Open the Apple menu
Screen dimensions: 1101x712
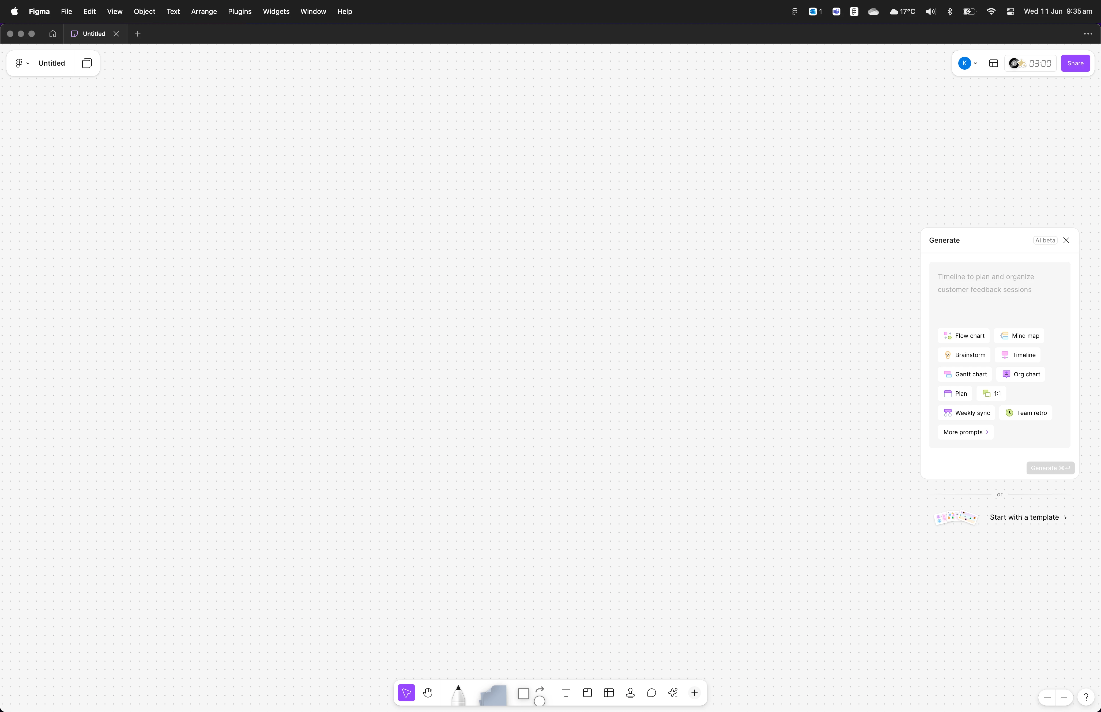pyautogui.click(x=14, y=12)
